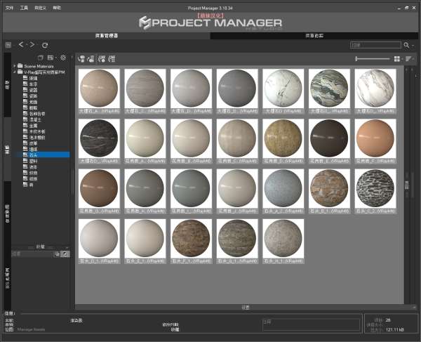This screenshot has height=342, width=421.
Task: Select the dark brown glossy granite thumbnail
Action: pos(329,141)
